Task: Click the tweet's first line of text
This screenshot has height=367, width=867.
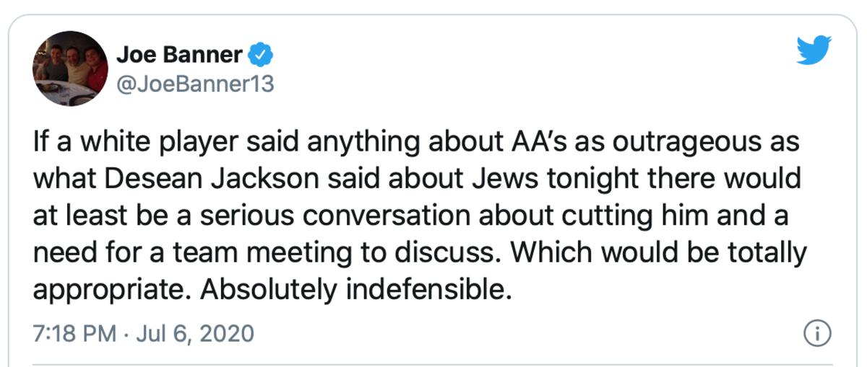Action: 415,142
